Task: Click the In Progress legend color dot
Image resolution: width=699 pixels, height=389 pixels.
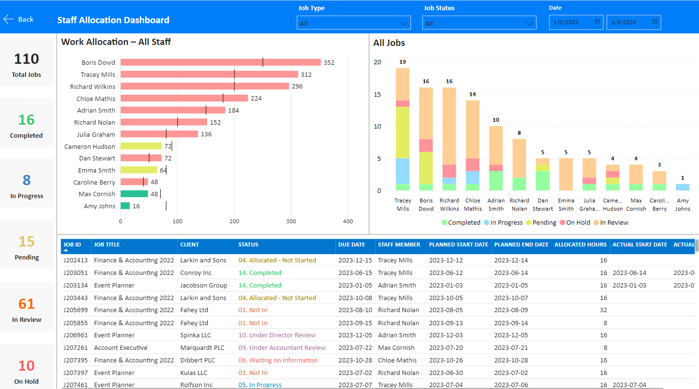Action: click(486, 223)
